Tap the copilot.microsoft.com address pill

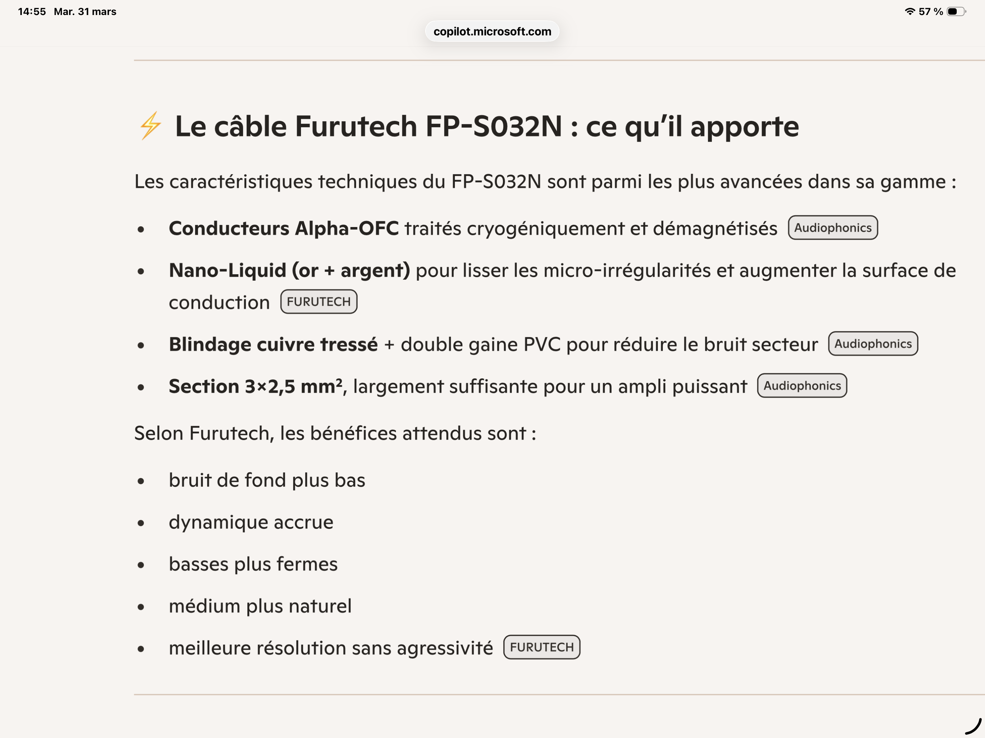click(492, 31)
